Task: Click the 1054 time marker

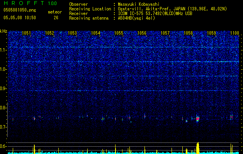Action: coord(96,33)
